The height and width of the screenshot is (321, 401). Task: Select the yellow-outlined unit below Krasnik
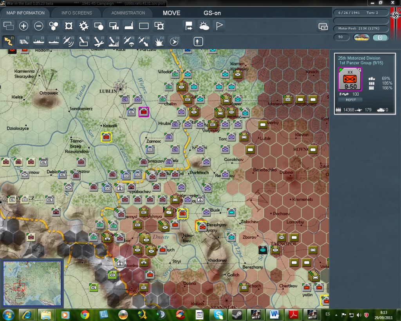[106, 137]
